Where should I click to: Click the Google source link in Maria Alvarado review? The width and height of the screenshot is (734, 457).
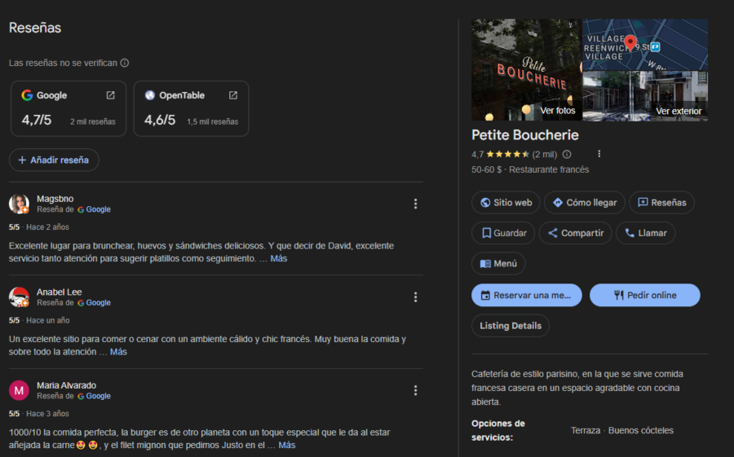[94, 396]
